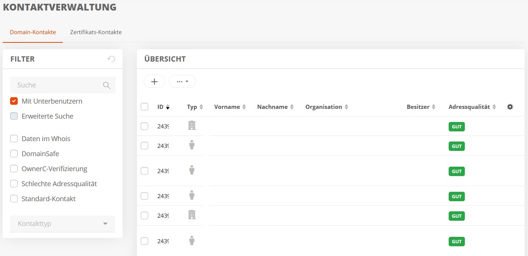Expand the three-dots actions dropdown

click(x=182, y=81)
